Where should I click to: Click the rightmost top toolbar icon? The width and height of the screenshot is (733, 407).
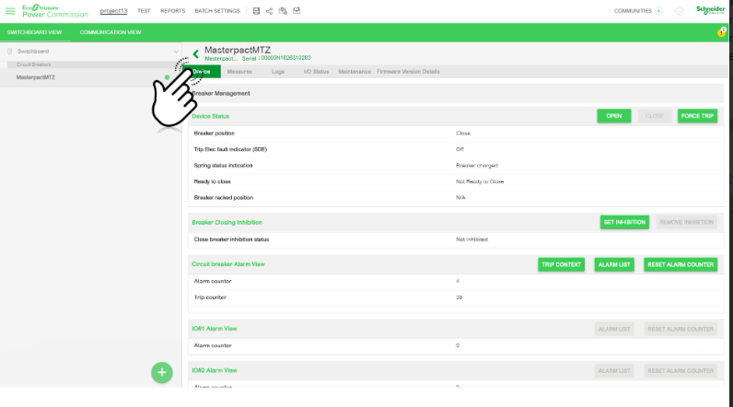[297, 10]
